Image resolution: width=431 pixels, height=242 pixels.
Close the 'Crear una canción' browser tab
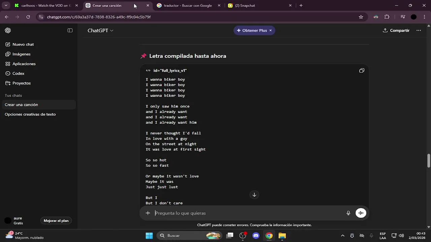(x=148, y=6)
